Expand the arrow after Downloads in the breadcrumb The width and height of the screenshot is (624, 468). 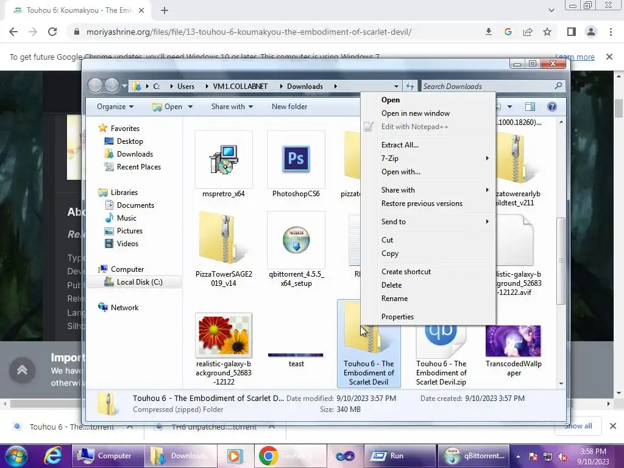[x=336, y=87]
